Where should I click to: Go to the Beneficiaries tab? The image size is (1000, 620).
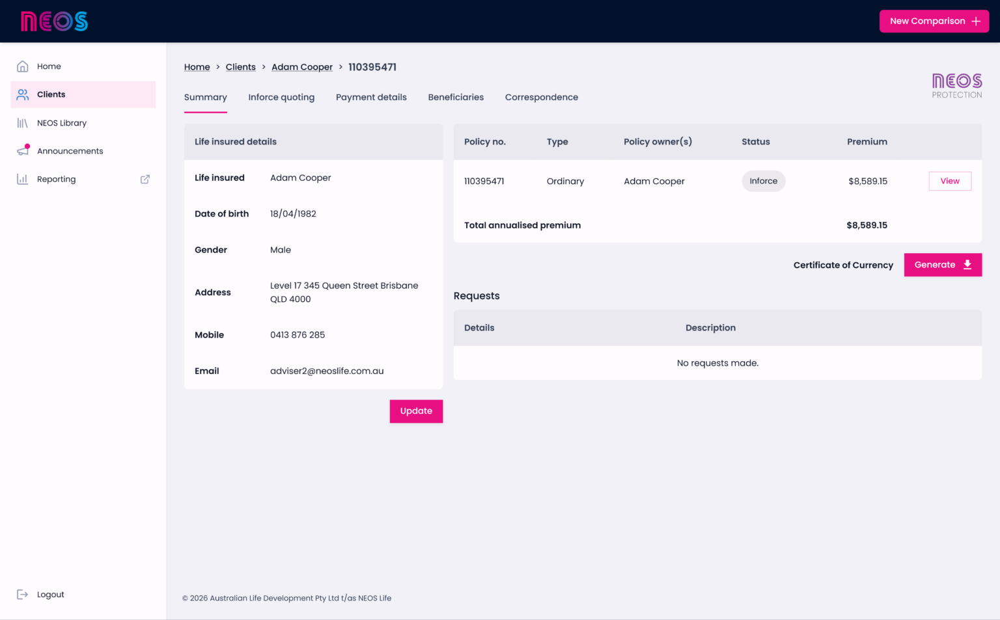coord(456,98)
